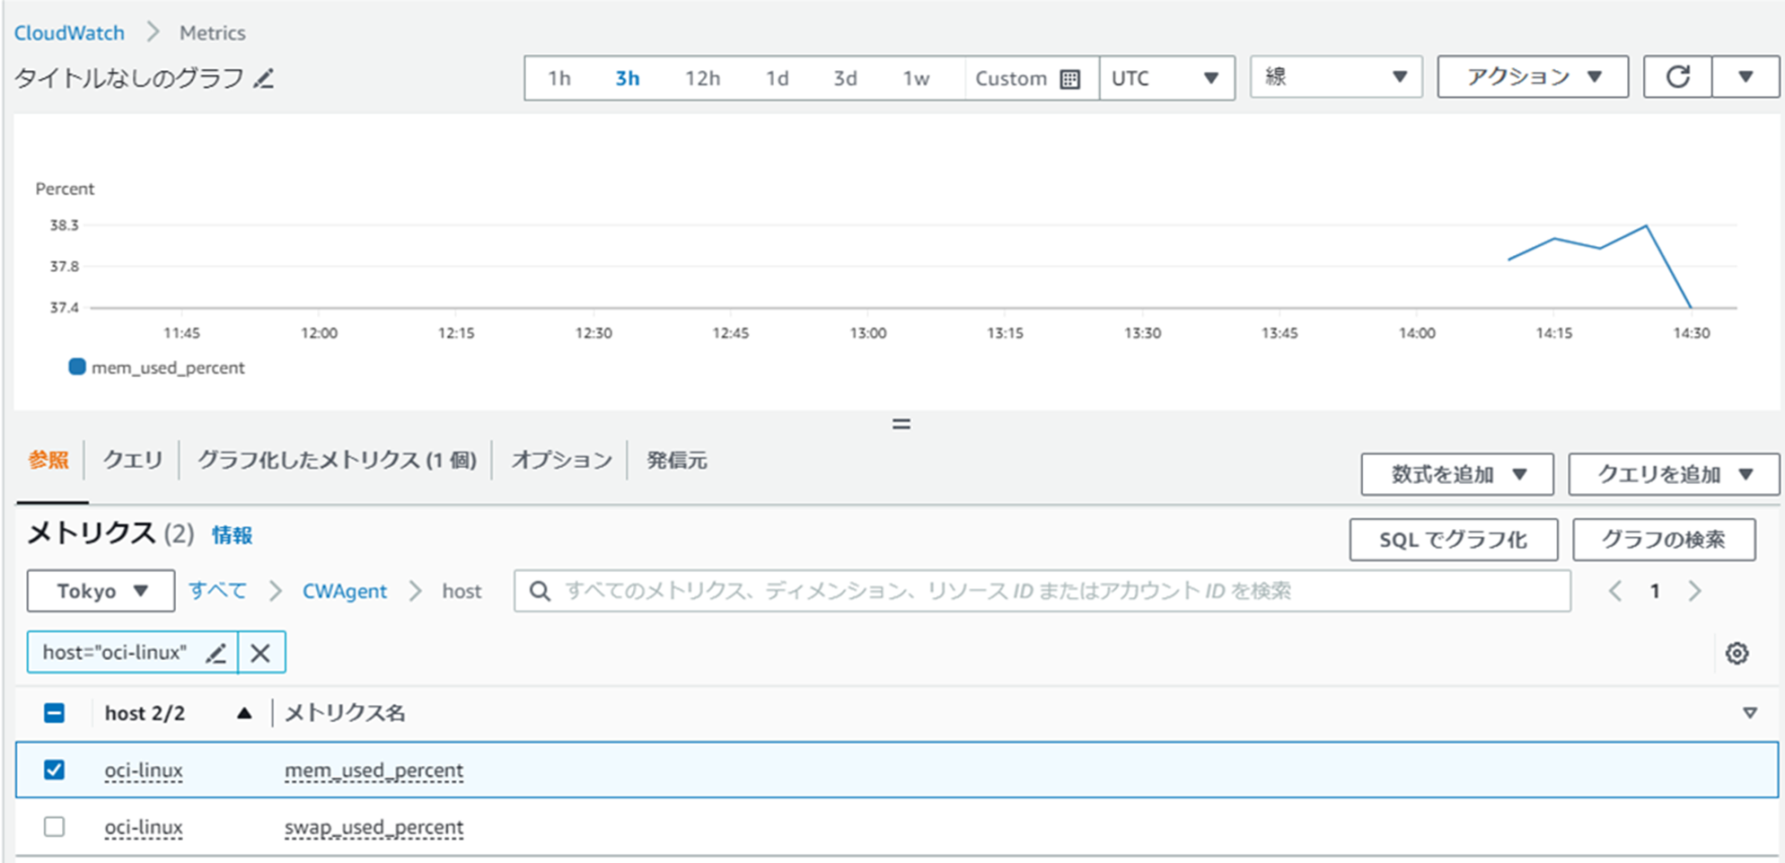Open the 線 graph type dropdown
The width and height of the screenshot is (1785, 863).
1336,77
